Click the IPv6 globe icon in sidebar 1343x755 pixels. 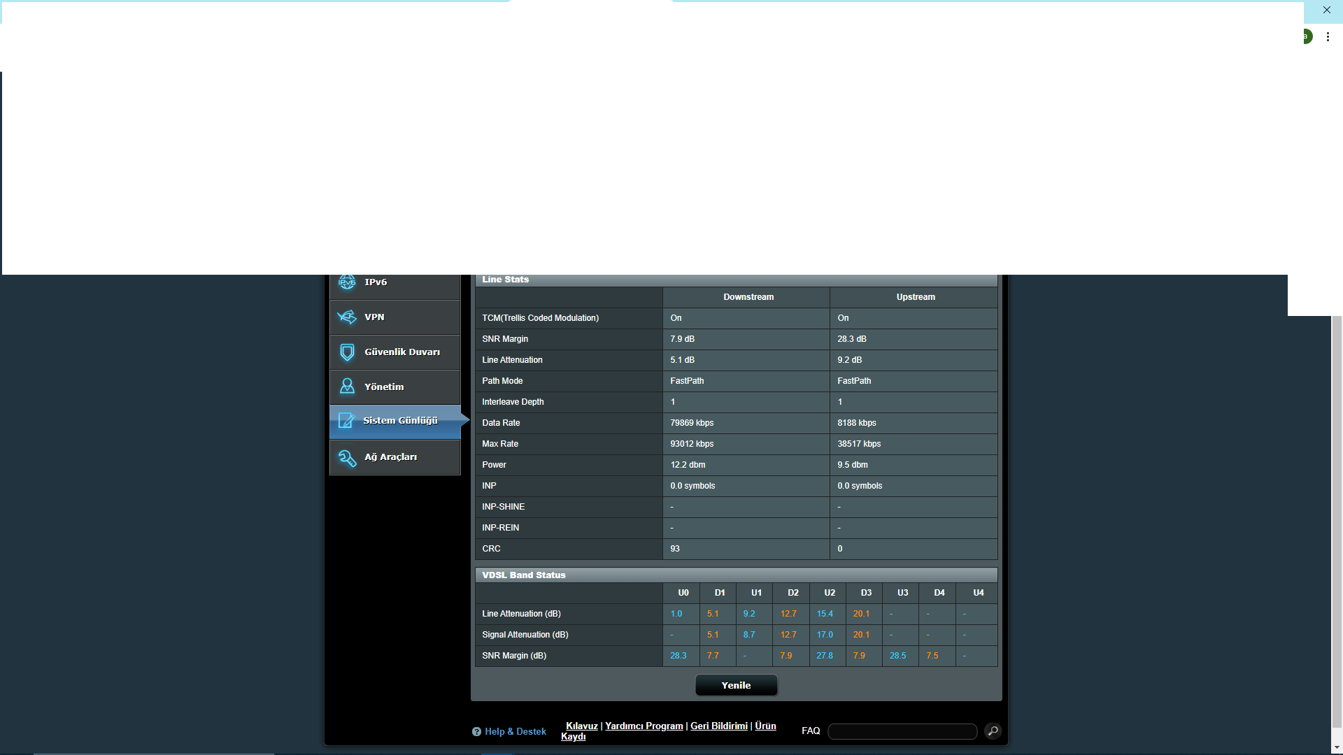click(x=347, y=282)
